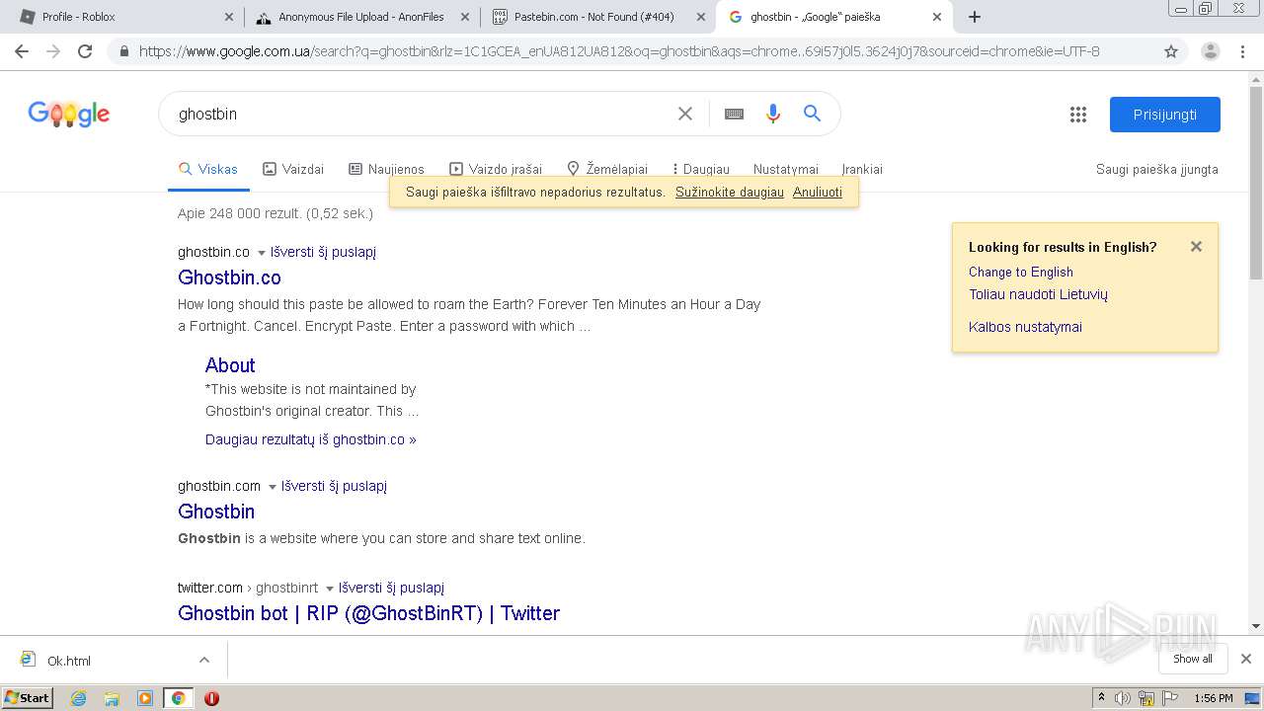Click 'Saugi paieška įjungta' text
Screen dimensions: 1264x711
(x=1157, y=169)
